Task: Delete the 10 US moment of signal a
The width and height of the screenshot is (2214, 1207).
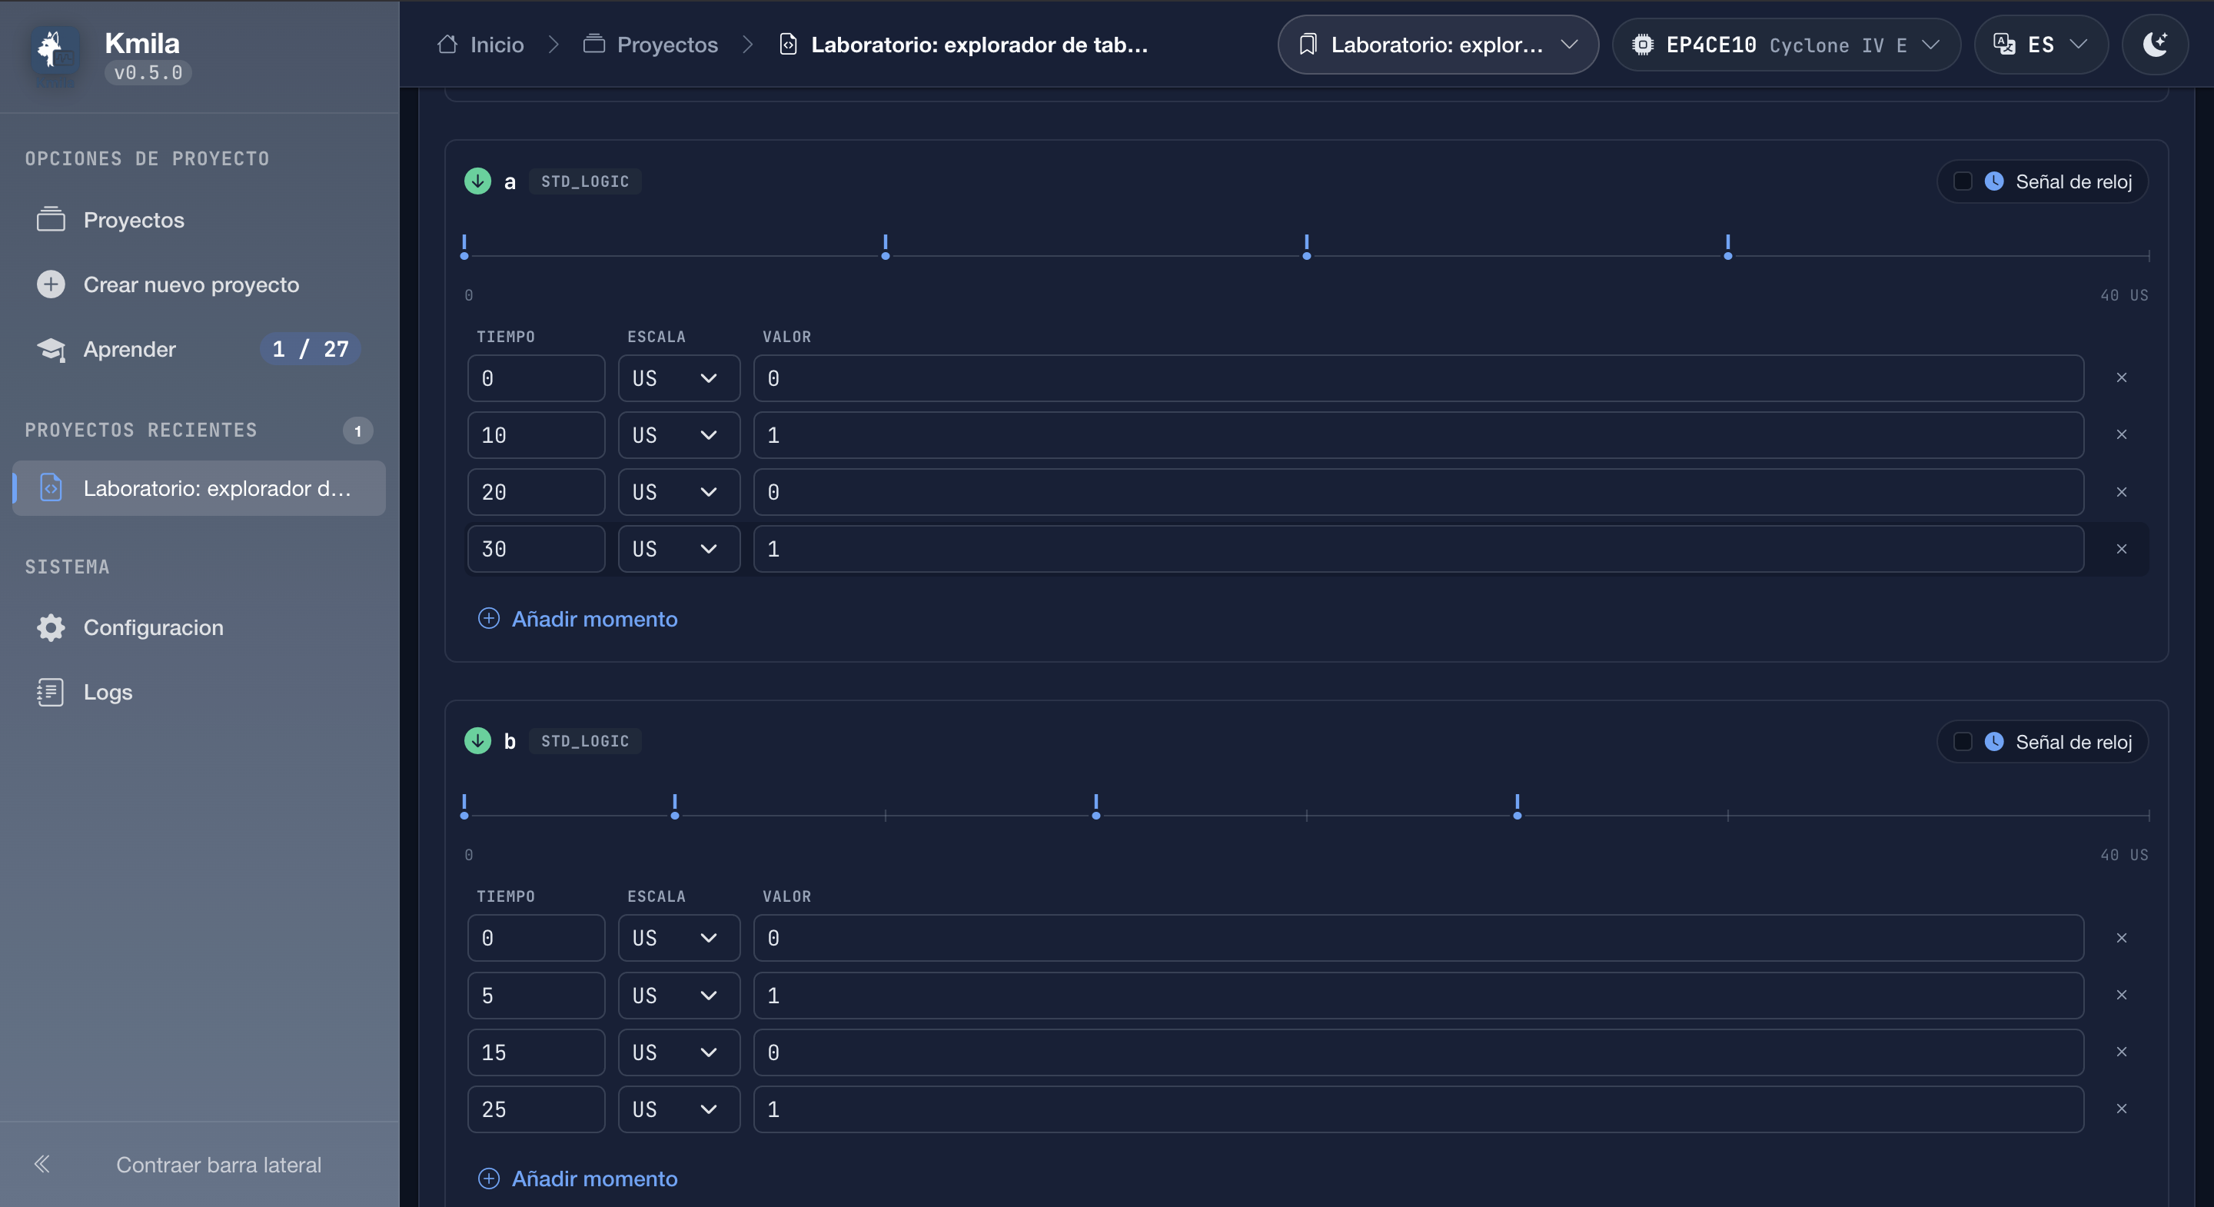Action: pyautogui.click(x=2121, y=435)
